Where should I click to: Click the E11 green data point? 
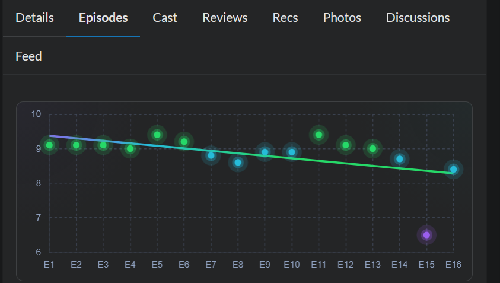pos(319,135)
